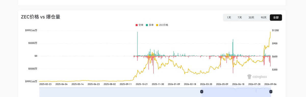Click the 2025-09-11 date label
The width and height of the screenshot is (306, 97).
tap(126, 84)
